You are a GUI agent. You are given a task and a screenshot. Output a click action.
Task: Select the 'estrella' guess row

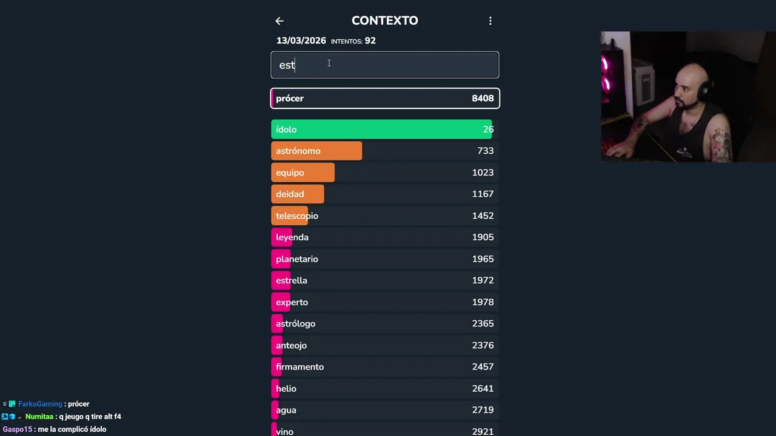[385, 280]
